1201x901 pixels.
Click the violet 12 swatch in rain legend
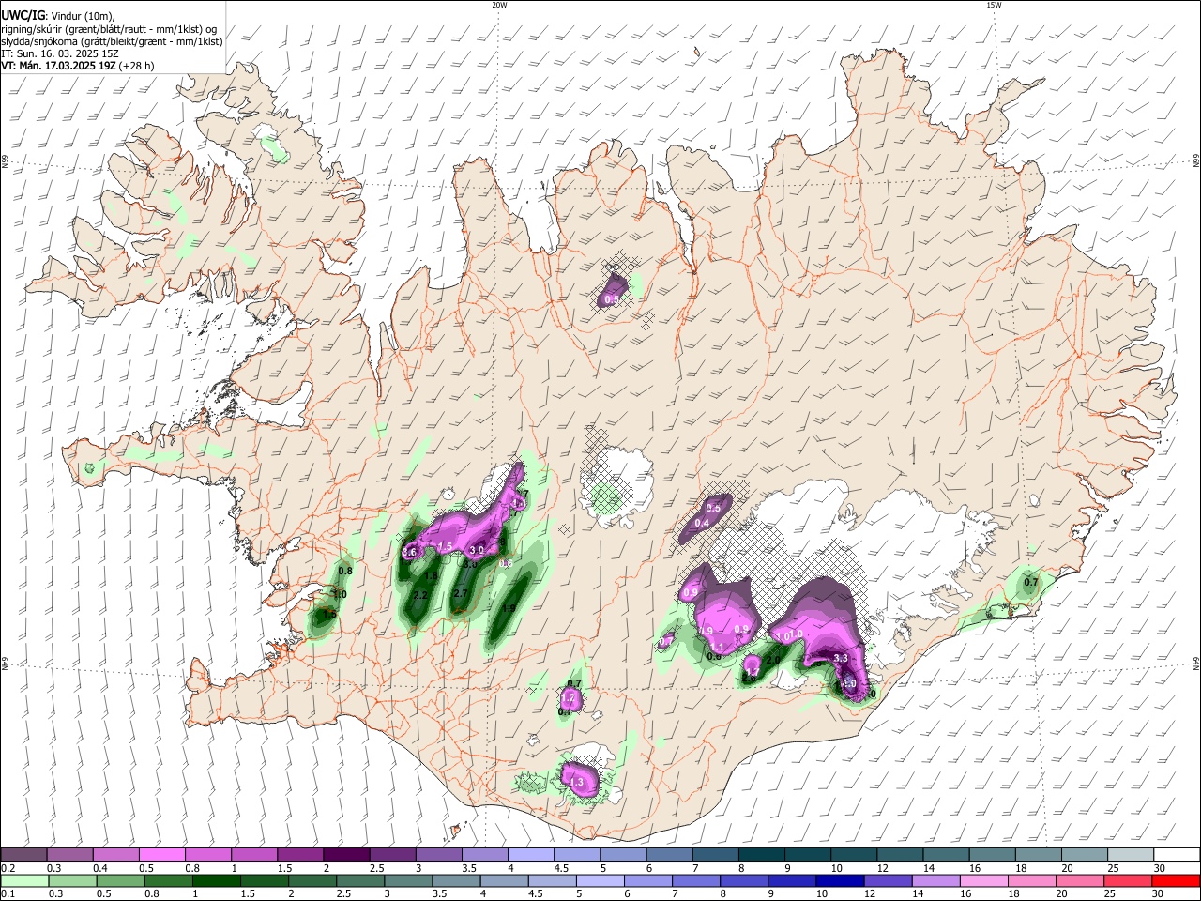pos(888,880)
